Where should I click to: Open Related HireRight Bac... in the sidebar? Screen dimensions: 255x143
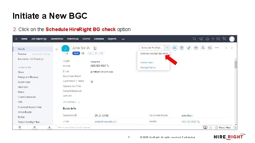pyautogui.click(x=30, y=122)
